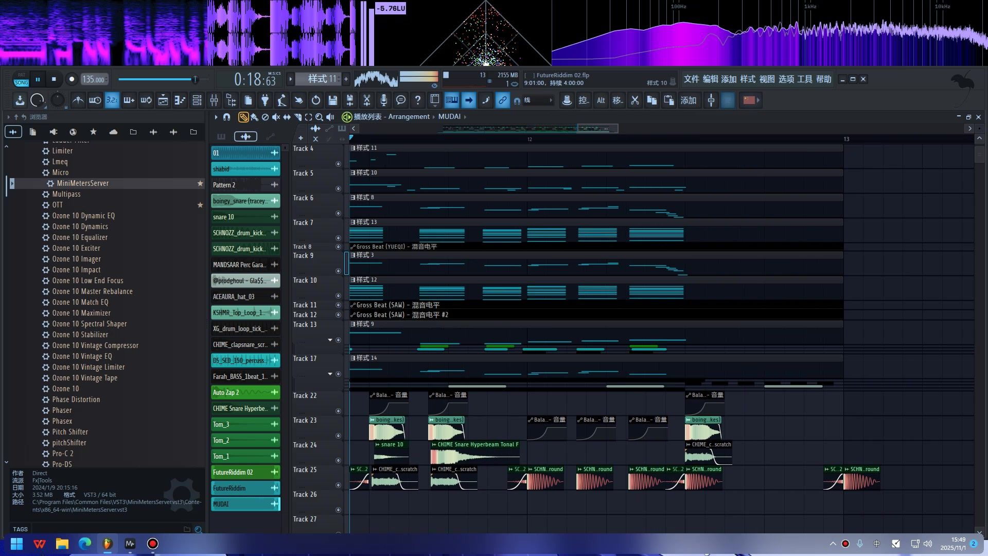Open the playlist options menu arrow
Screen dimensions: 988x556
coord(216,117)
